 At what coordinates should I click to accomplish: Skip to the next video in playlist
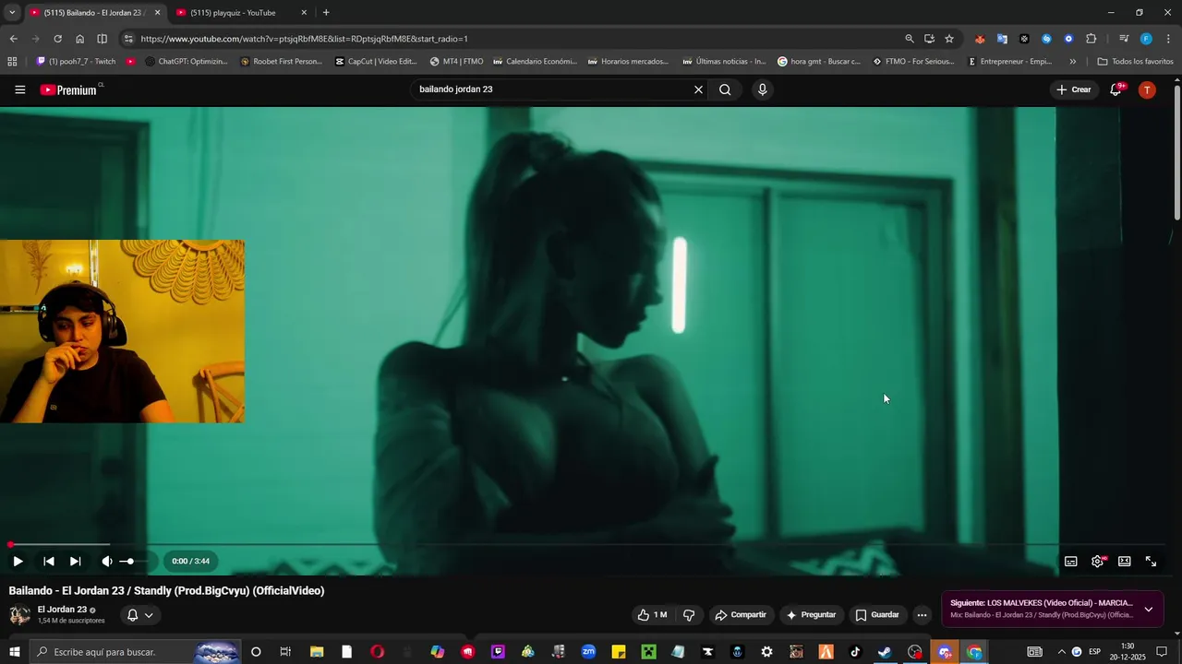pos(76,561)
